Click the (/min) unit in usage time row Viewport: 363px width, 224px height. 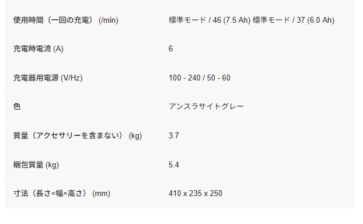[x=109, y=20]
